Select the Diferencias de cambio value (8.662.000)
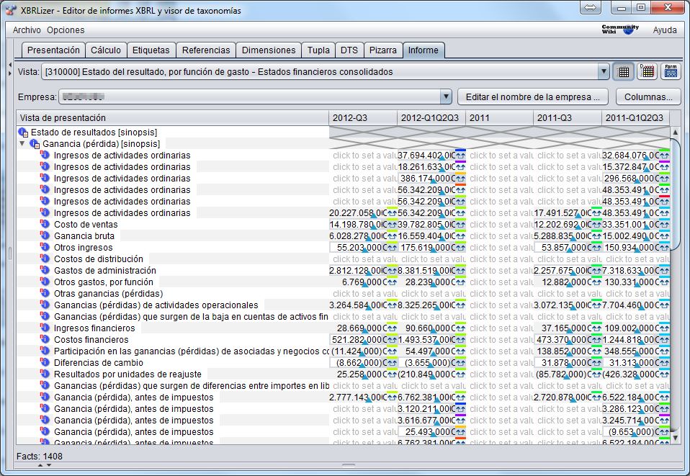690x476 pixels. [358, 362]
